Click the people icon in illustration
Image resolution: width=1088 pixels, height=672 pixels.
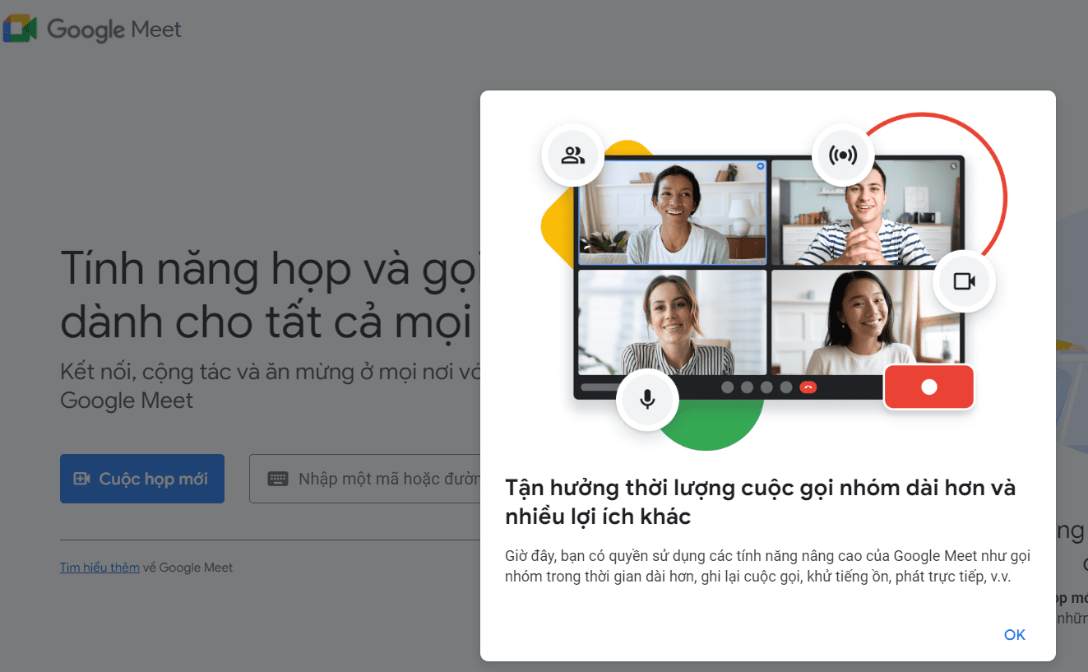572,155
